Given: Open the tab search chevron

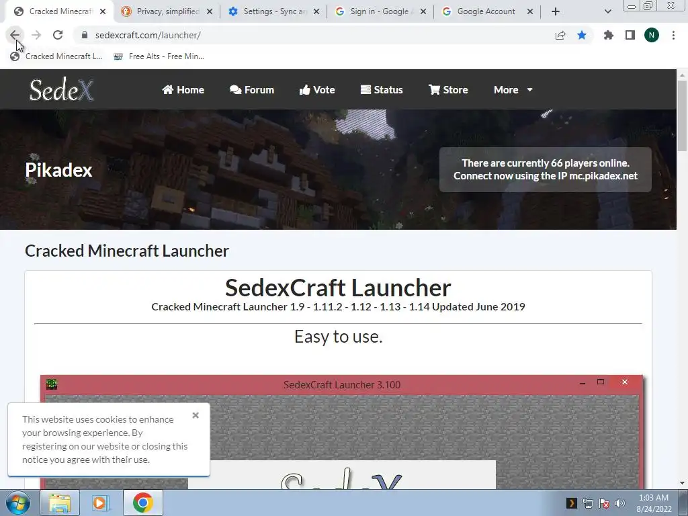Looking at the screenshot, I should tap(607, 11).
